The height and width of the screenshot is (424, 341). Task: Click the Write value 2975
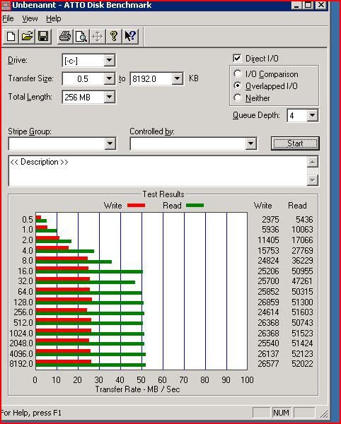pos(270,219)
